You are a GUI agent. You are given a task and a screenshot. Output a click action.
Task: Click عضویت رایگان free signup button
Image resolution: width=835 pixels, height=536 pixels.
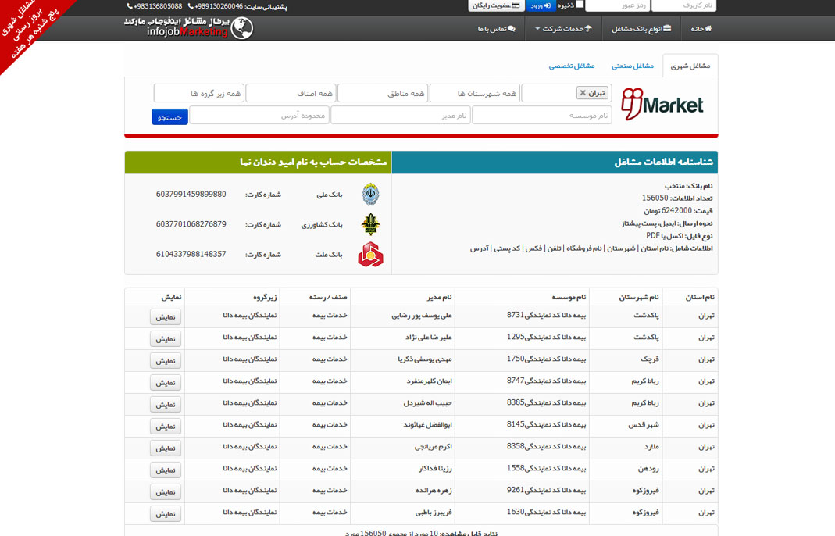(496, 5)
